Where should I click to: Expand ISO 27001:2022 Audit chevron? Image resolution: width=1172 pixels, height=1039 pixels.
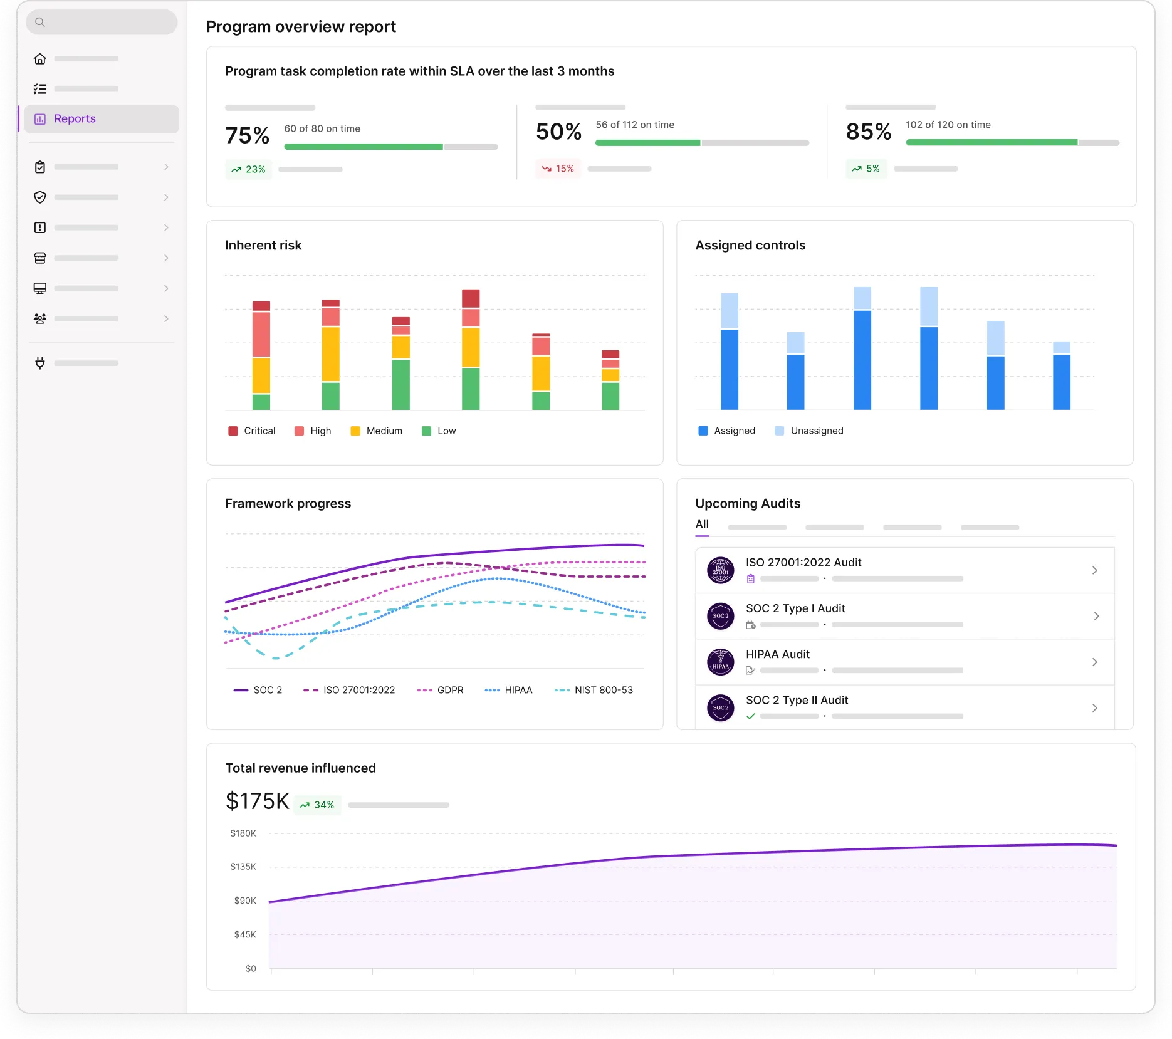[x=1095, y=570]
